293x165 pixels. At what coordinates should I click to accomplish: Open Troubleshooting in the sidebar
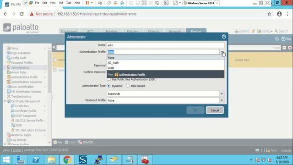pyautogui.click(x=21, y=97)
